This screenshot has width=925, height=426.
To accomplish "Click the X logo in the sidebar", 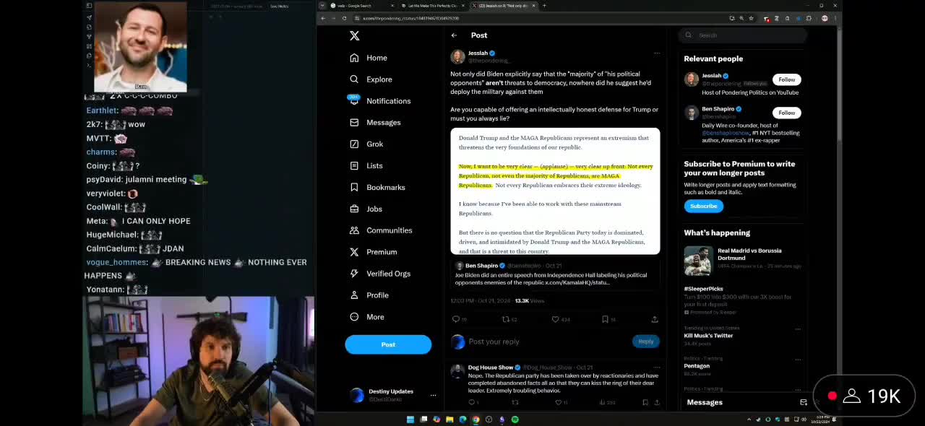I will pyautogui.click(x=354, y=35).
